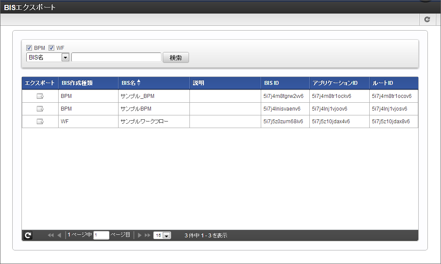This screenshot has width=441, height=264.
Task: Uncheck the BPM checkbox
Action: tap(29, 48)
